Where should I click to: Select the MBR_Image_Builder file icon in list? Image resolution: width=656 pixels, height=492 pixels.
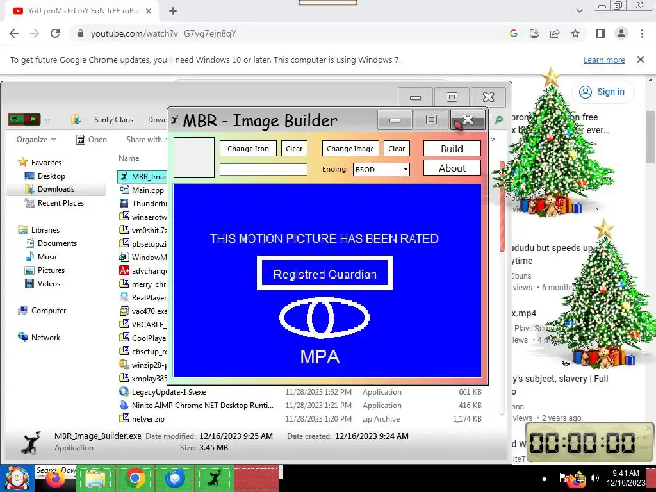point(124,177)
